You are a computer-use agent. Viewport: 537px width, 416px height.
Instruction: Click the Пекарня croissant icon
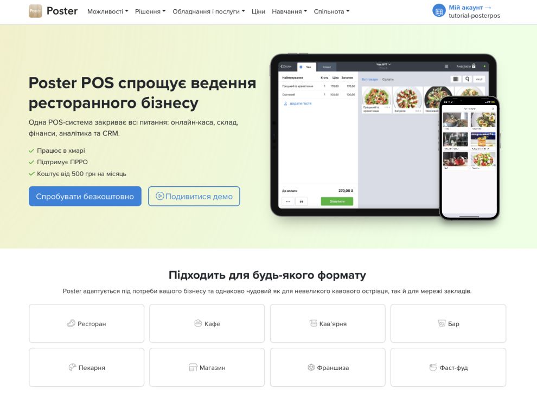(x=72, y=367)
